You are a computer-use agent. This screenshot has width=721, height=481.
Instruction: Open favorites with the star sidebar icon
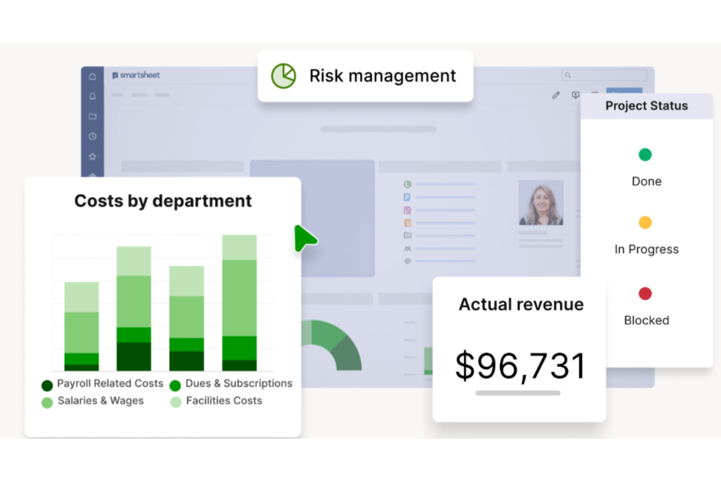click(x=92, y=156)
